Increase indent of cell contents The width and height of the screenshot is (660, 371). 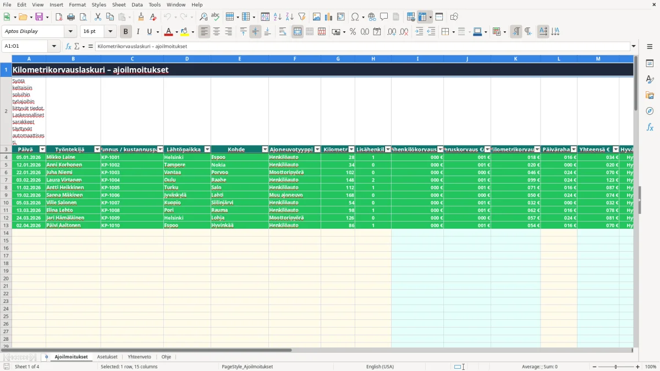point(419,32)
